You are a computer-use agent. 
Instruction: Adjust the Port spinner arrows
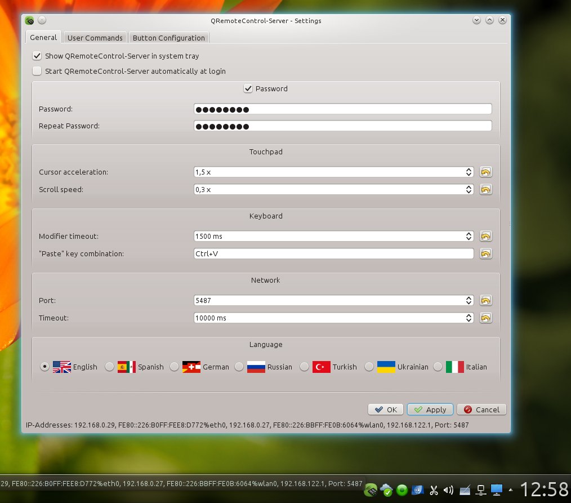[469, 300]
